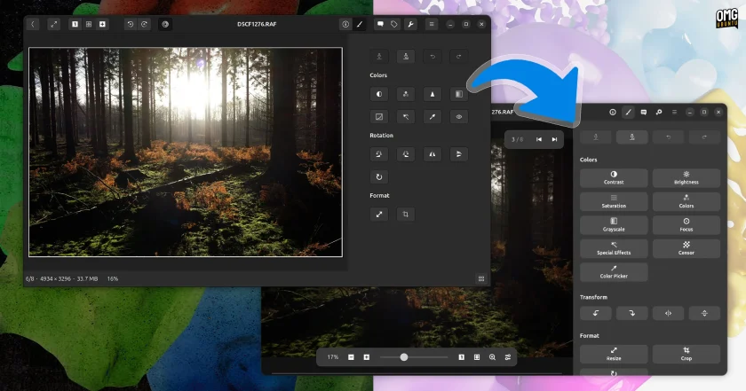Click Censor button in new window
The width and height of the screenshot is (746, 391).
coord(686,248)
